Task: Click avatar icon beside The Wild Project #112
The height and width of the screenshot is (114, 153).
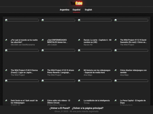Action: point(116,40)
